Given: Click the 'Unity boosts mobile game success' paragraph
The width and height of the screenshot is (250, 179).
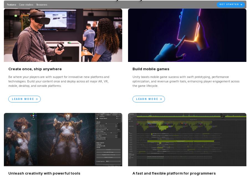Looking at the screenshot, I should 186,81.
